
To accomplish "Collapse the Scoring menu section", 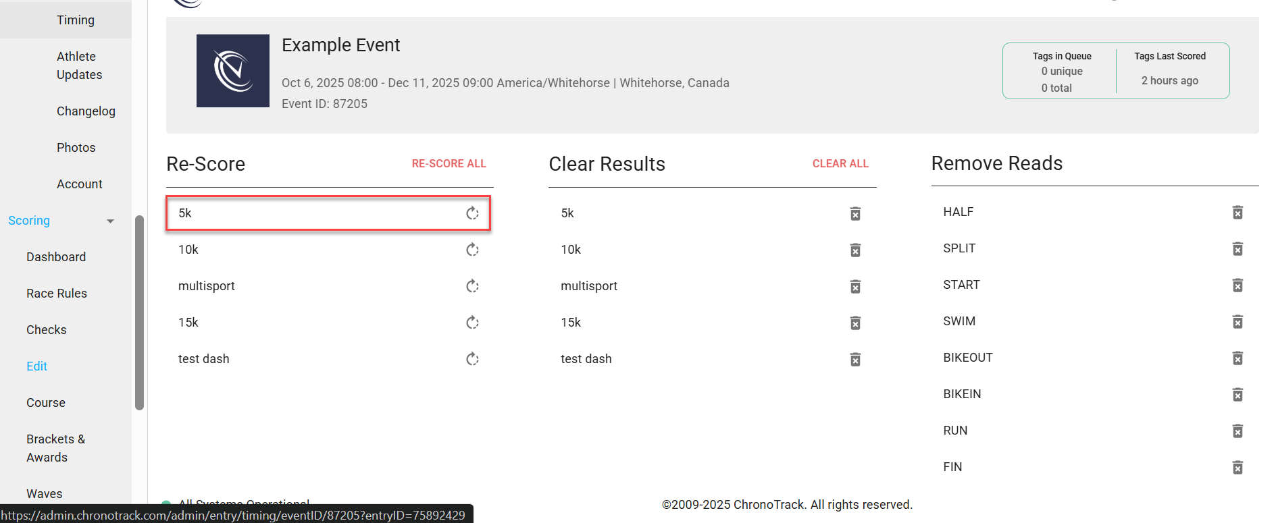I will 110,221.
